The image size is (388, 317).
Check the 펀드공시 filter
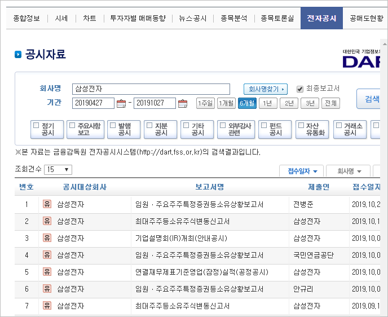tap(264, 125)
